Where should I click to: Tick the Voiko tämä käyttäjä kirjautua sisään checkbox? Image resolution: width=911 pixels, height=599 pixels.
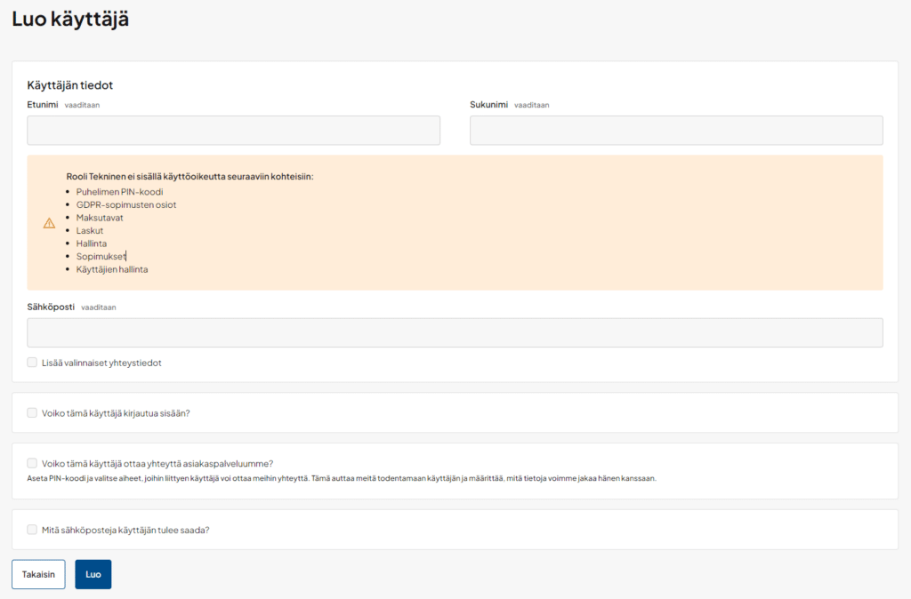pos(32,412)
